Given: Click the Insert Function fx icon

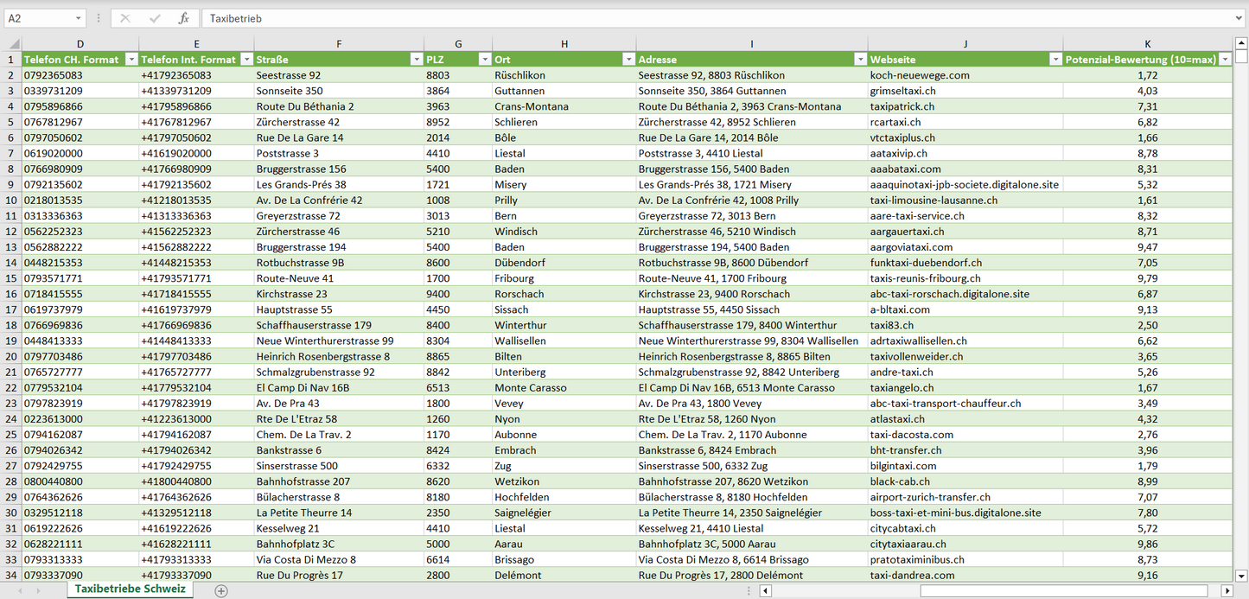Looking at the screenshot, I should pyautogui.click(x=183, y=18).
